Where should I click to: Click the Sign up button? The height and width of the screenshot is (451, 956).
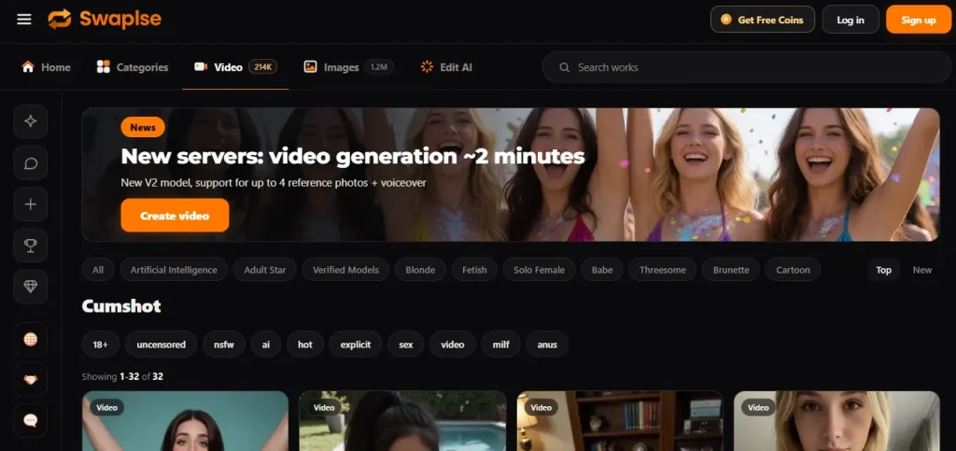[919, 20]
